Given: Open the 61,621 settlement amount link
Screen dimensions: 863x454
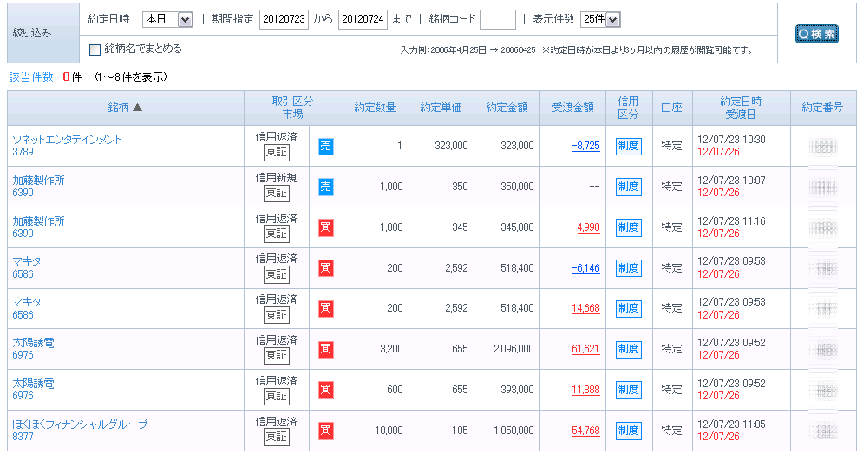Looking at the screenshot, I should 585,349.
